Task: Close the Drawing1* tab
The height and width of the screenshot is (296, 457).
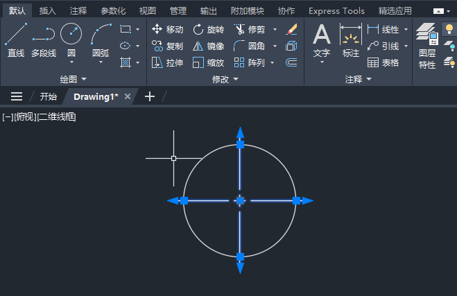Action: 128,96
